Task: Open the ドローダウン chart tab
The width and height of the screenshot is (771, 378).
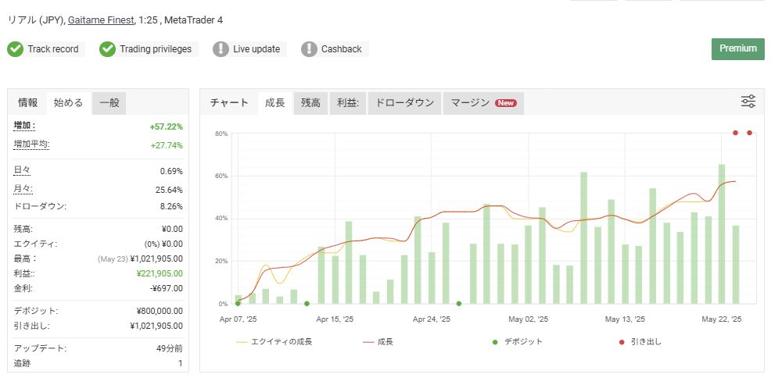Action: [x=405, y=103]
